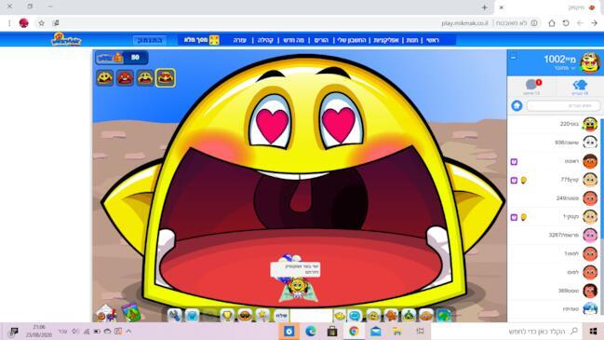Show hidden icons in the system tray
Image resolution: width=604 pixels, height=340 pixels.
(x=128, y=331)
